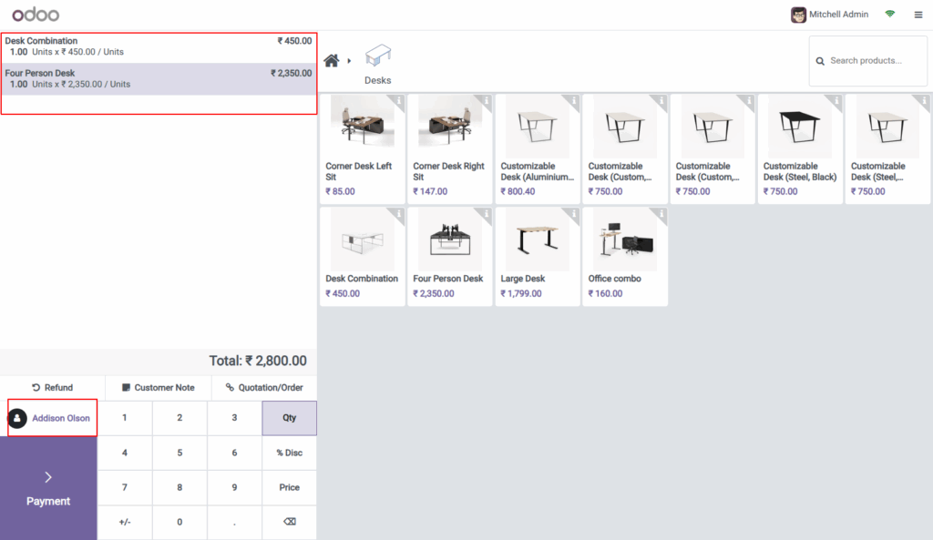Open the Mitchell Admin user dropdown
This screenshot has height=540, width=933.
tap(828, 14)
